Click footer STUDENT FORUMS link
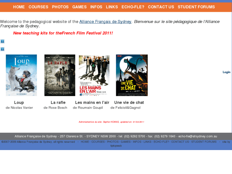 pos(204,142)
